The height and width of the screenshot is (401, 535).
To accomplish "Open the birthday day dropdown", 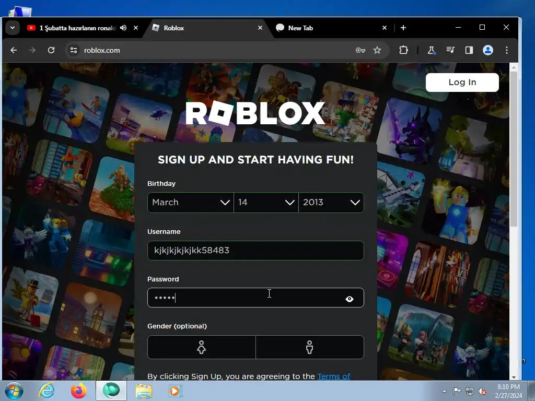I will 266,203.
